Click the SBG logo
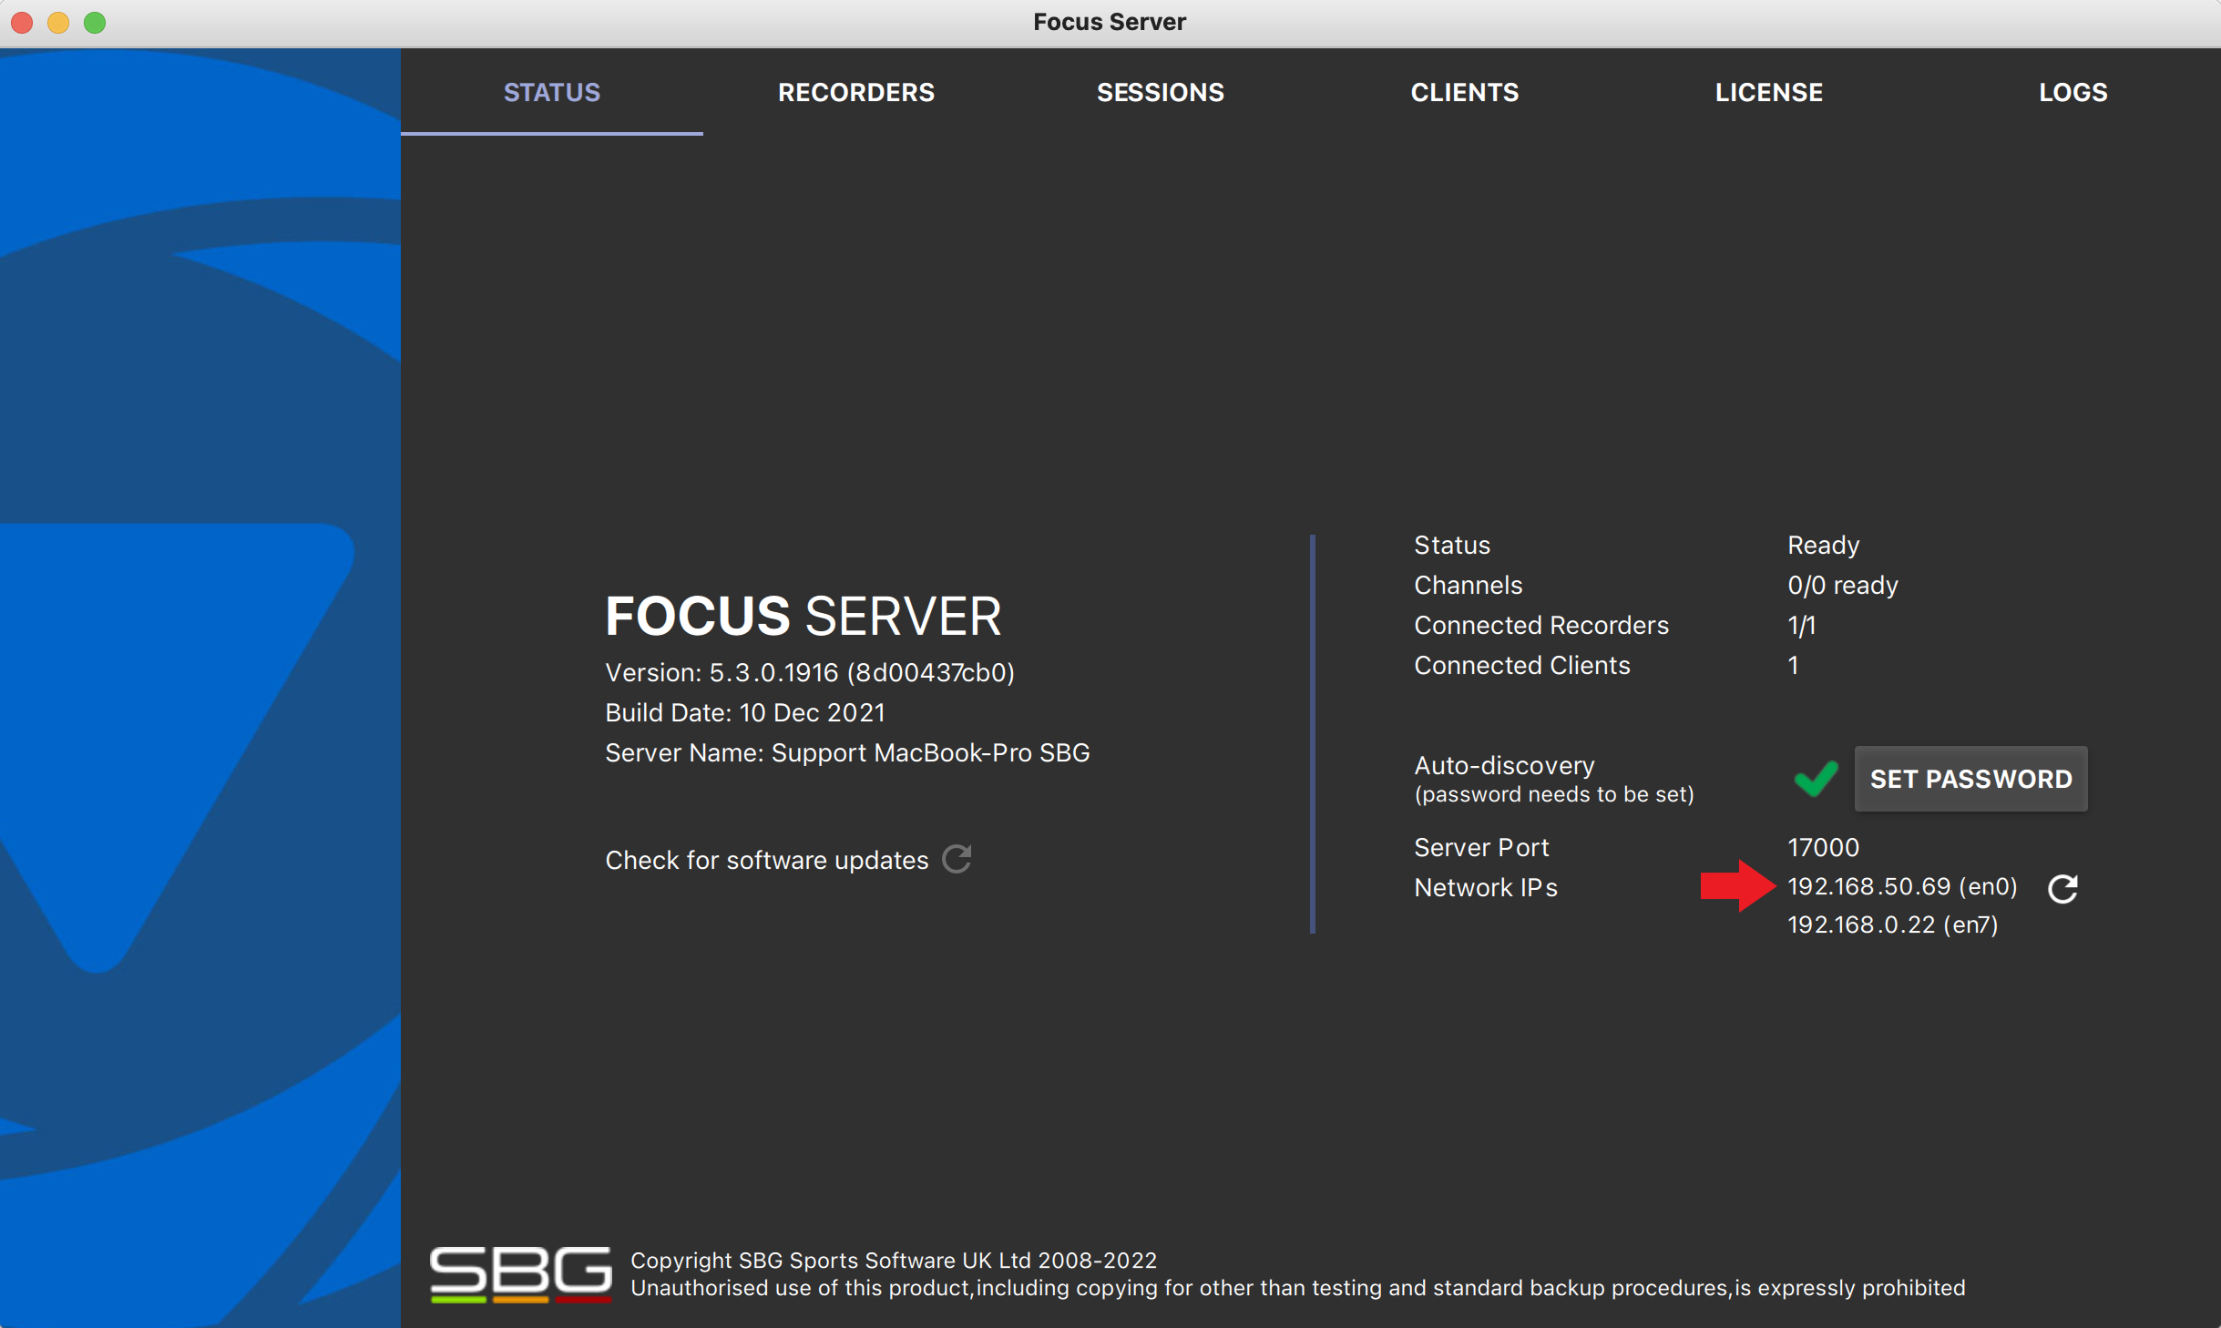Viewport: 2221px width, 1328px height. pyautogui.click(x=520, y=1274)
